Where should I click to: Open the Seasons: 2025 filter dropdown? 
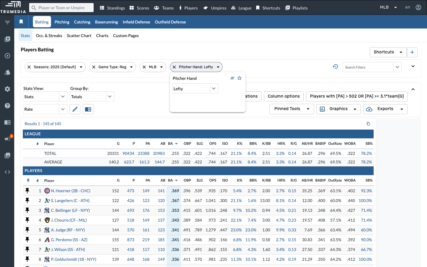pos(81,67)
